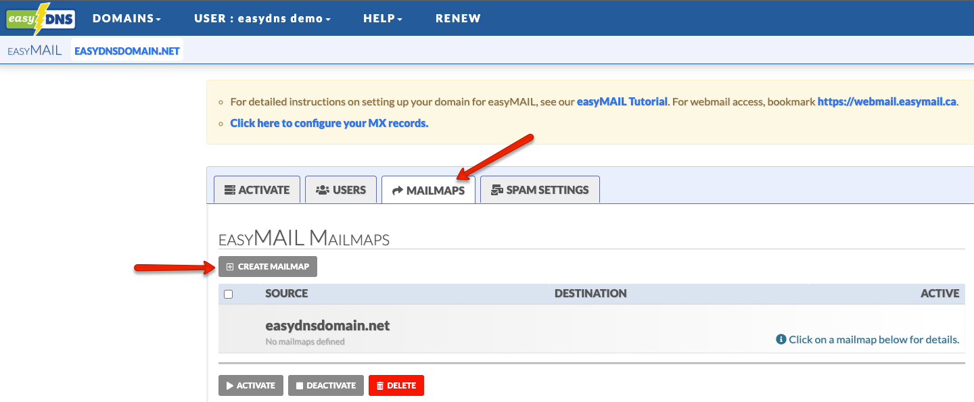
Task: Click the info icon beside mailmap details hint
Action: click(x=781, y=339)
